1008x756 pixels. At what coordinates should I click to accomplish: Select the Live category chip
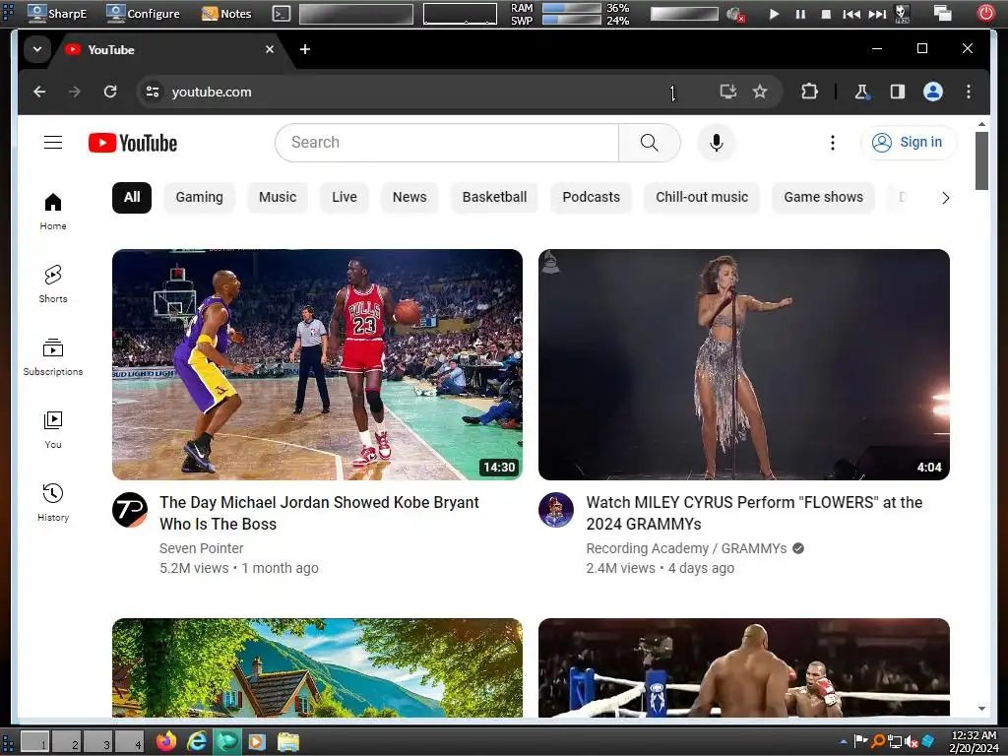(345, 197)
